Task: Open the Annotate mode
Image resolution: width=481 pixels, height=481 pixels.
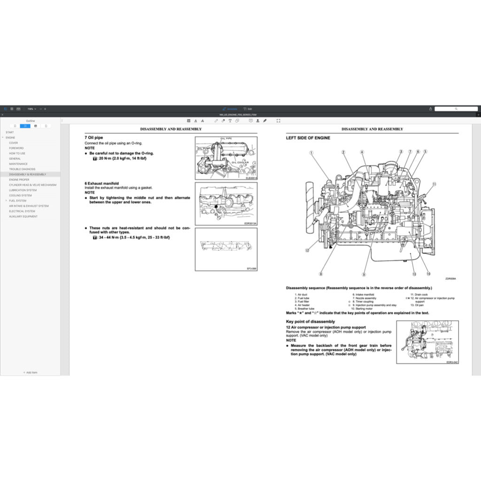Action: click(x=230, y=109)
